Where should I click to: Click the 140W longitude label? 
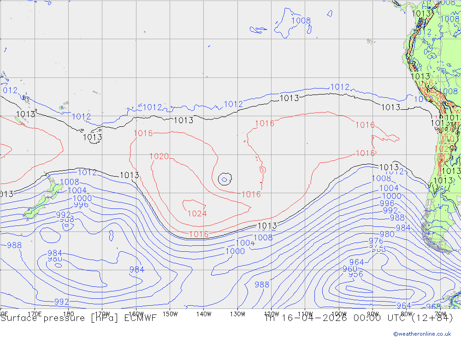204,314
